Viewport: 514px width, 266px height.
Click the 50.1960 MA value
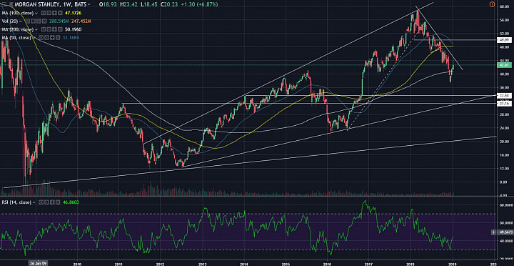point(73,29)
